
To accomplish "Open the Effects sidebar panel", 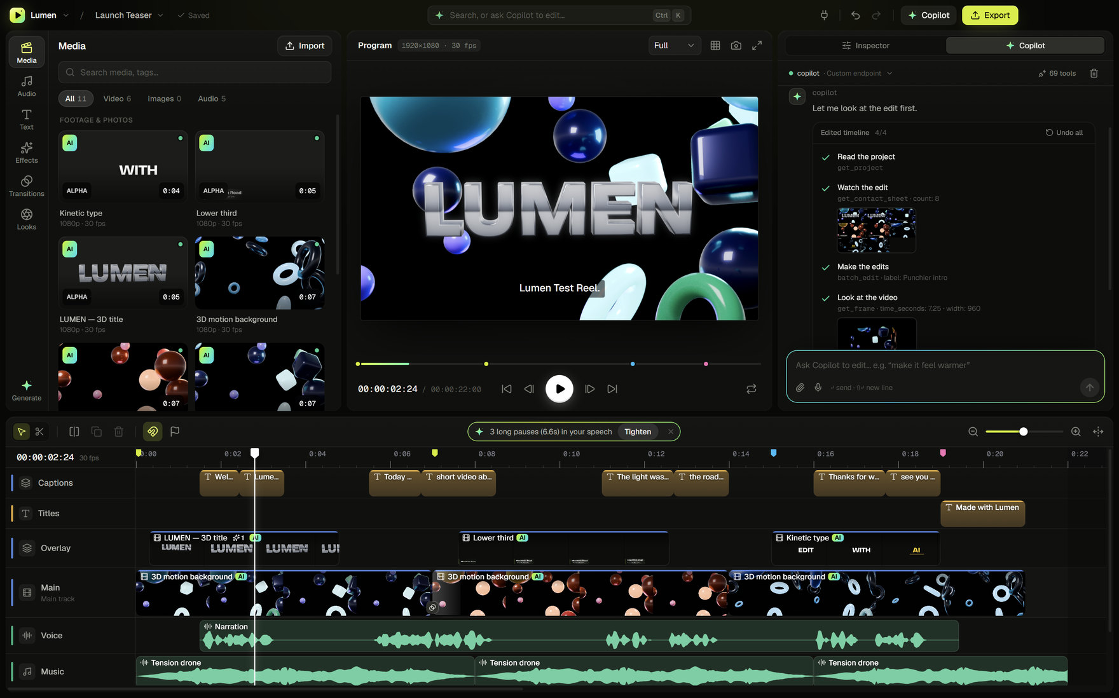I will 27,153.
